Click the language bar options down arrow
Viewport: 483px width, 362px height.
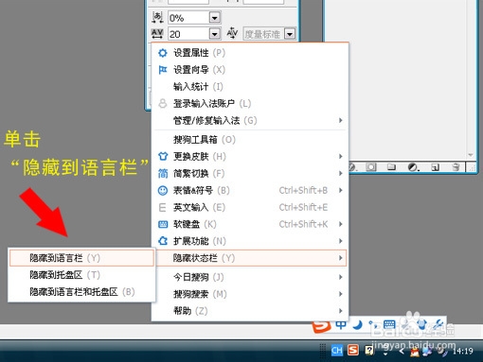[x=385, y=354]
